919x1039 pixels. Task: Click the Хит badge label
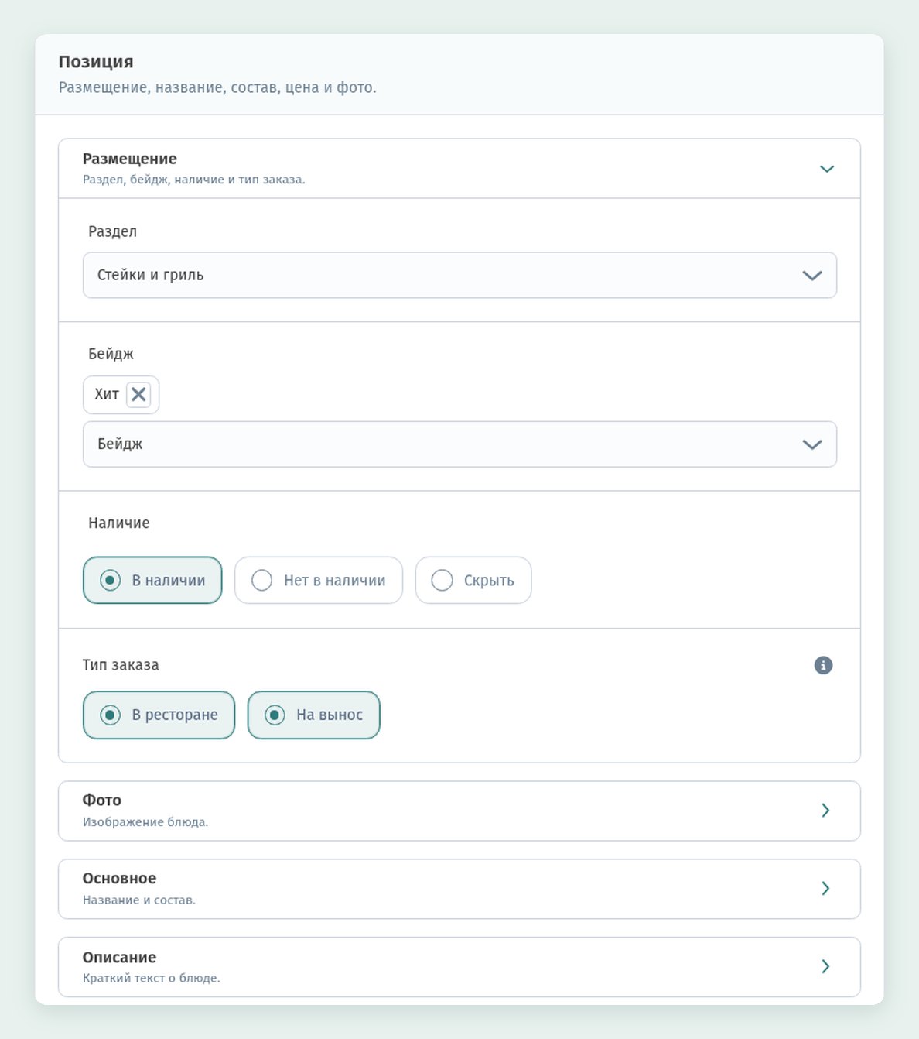pyautogui.click(x=107, y=395)
